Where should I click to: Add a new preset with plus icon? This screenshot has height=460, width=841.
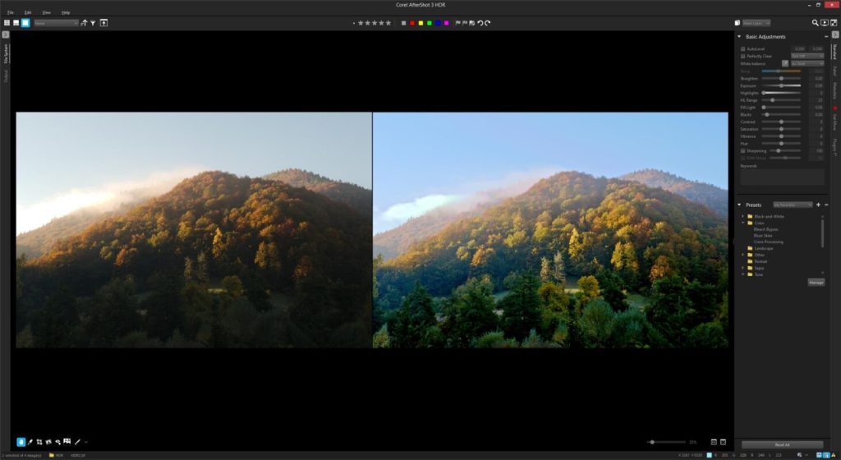click(818, 205)
